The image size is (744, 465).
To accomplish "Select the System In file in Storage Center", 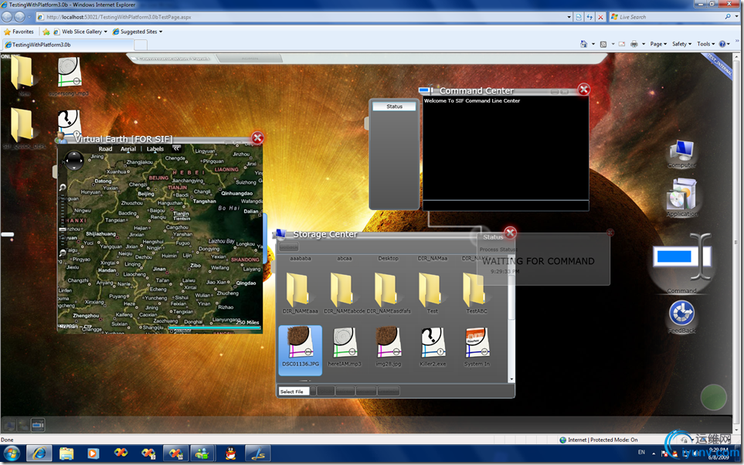I will tap(477, 348).
